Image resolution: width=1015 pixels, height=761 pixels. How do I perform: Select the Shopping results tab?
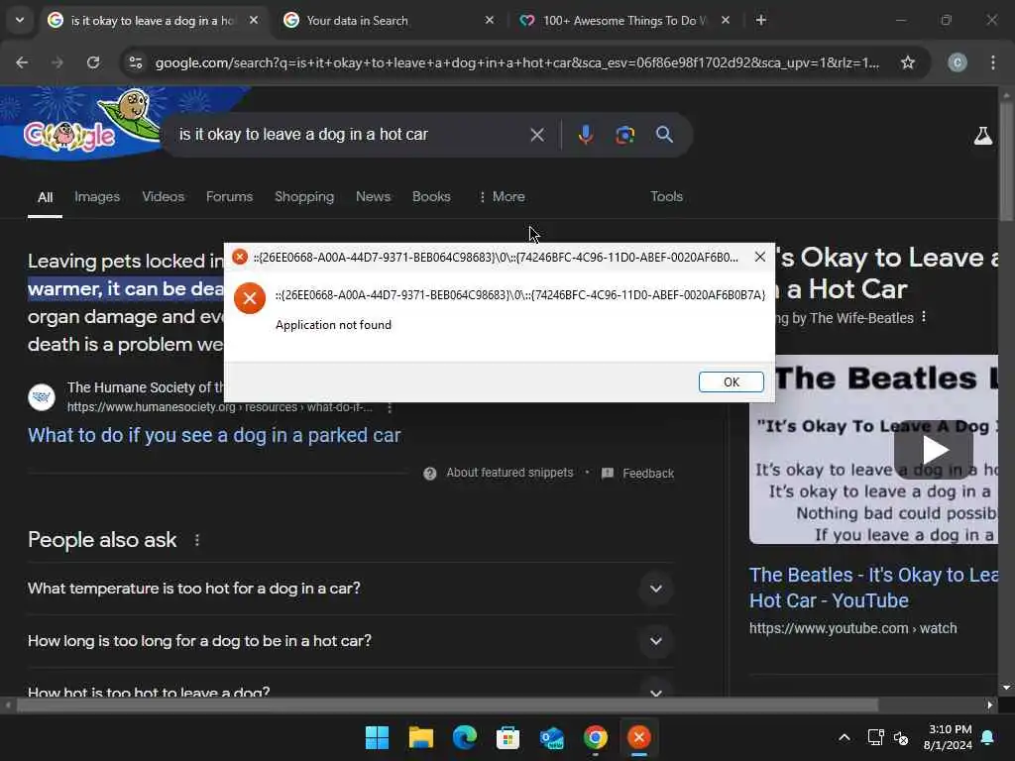(304, 197)
